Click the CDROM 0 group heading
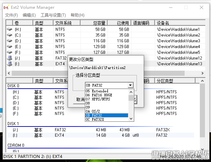 click(x=16, y=145)
